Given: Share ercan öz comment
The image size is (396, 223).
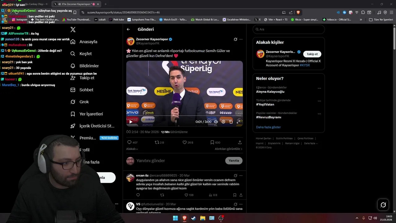Looking at the screenshot, I should pos(241,195).
